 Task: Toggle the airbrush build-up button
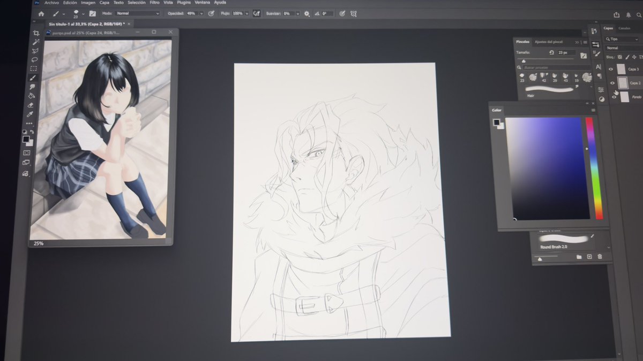click(x=257, y=13)
